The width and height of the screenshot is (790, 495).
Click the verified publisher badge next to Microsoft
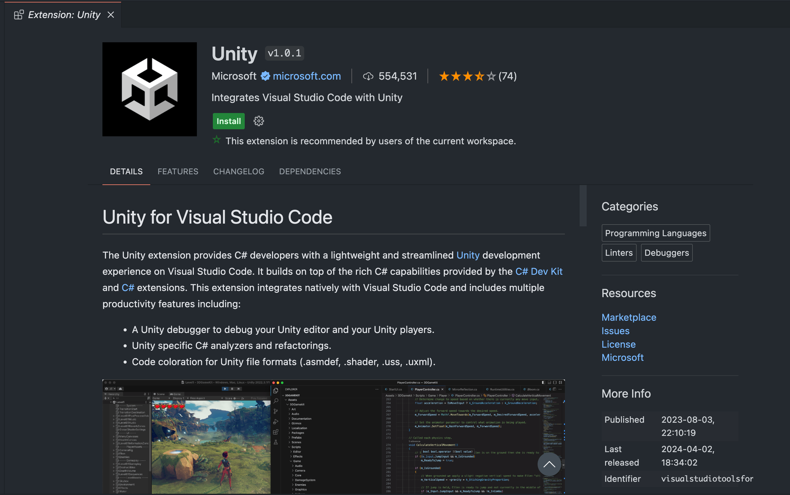[x=265, y=76]
